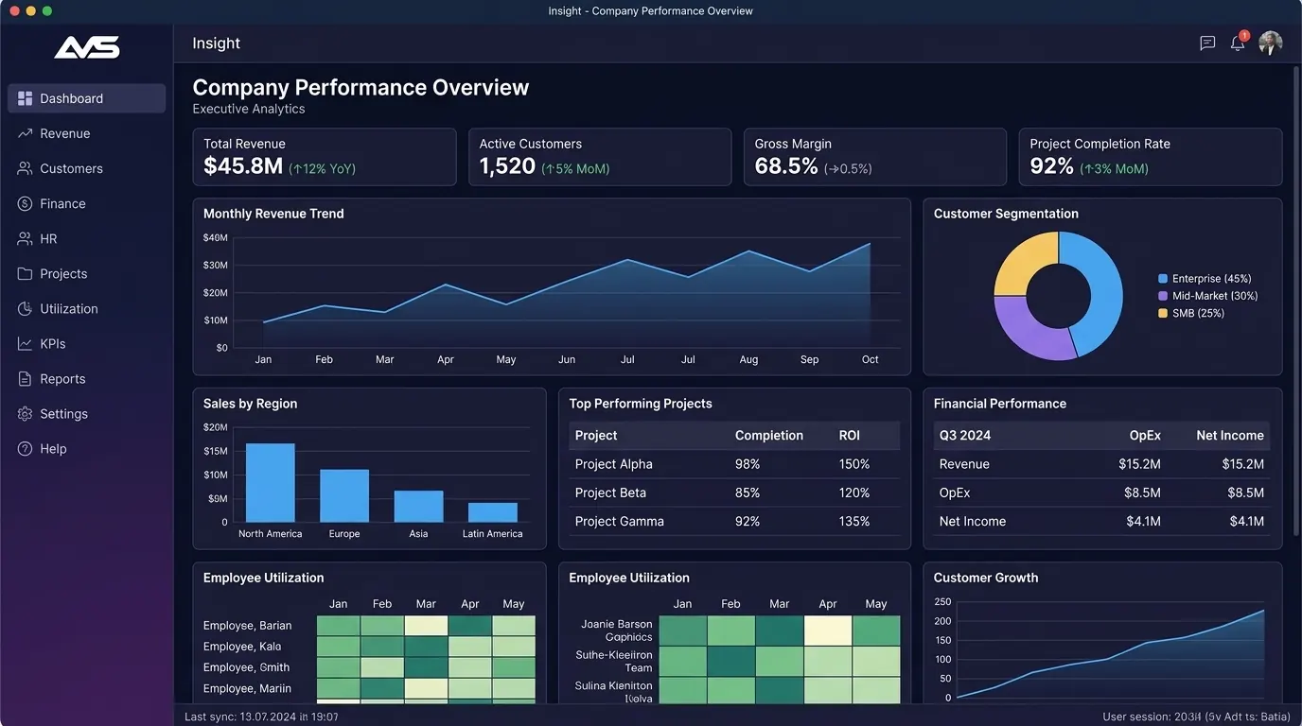Image resolution: width=1302 pixels, height=726 pixels.
Task: Click the Joanie Barson Gaphics row label
Action: click(616, 631)
